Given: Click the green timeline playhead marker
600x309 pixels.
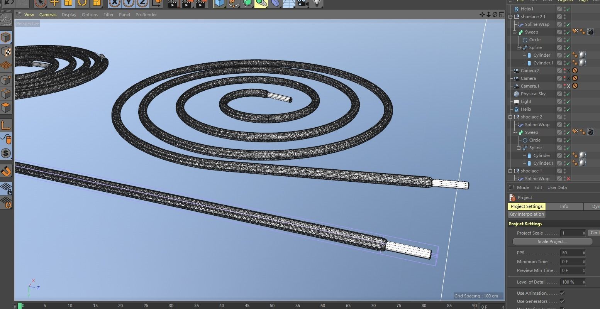Looking at the screenshot, I should 20,306.
